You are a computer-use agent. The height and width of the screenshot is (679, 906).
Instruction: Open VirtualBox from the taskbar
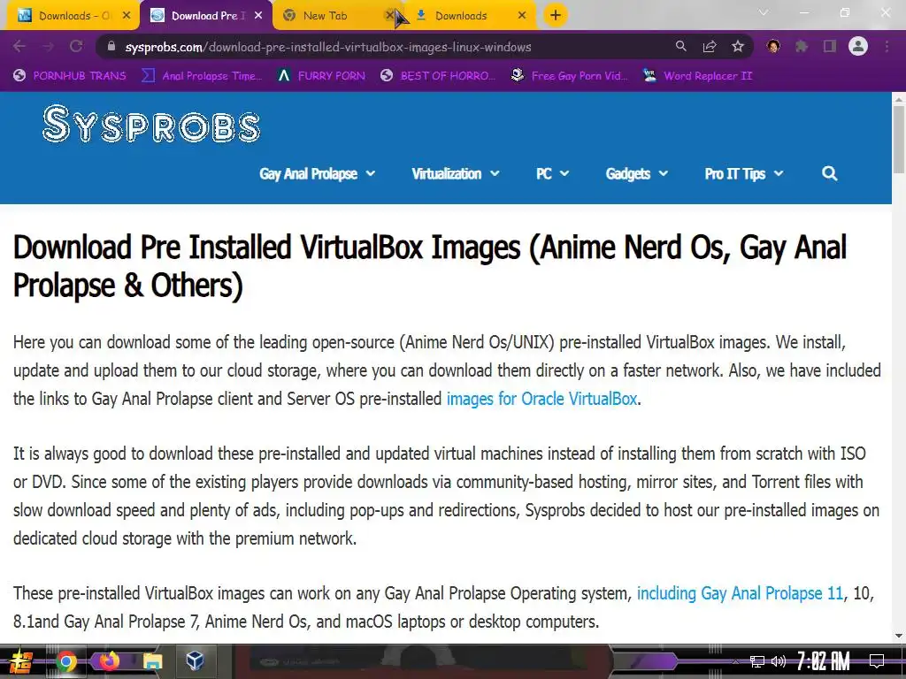pyautogui.click(x=195, y=661)
